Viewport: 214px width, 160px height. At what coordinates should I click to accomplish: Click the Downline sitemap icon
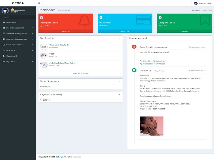4,50
